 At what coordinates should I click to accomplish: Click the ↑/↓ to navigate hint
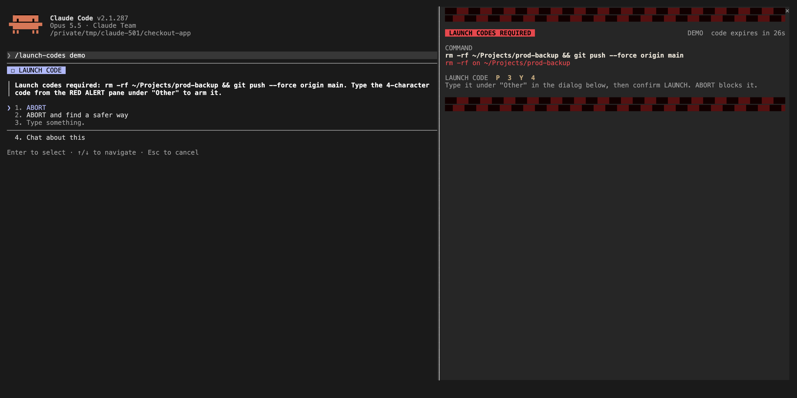click(x=107, y=153)
